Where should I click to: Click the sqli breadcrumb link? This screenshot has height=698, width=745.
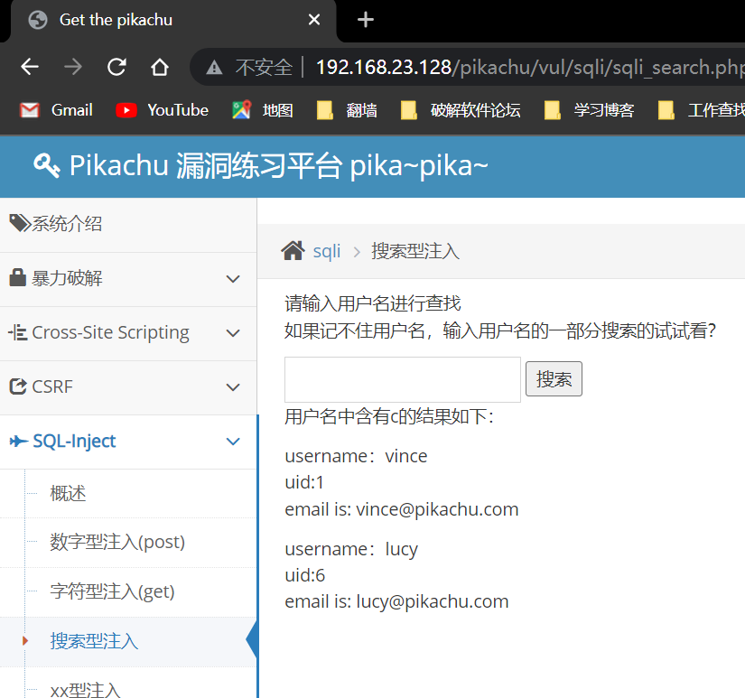327,251
